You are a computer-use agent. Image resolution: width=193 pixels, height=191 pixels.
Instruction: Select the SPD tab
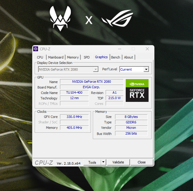tap(87, 57)
